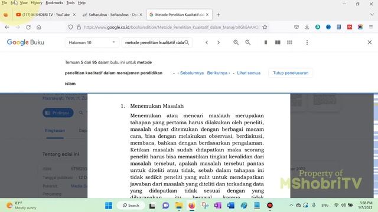Switch to thumbnail grid view
The image size is (378, 212).
click(289, 42)
